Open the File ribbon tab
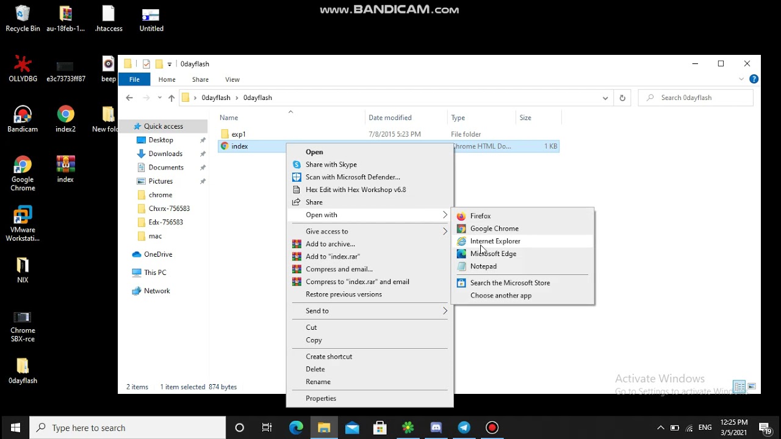The height and width of the screenshot is (439, 781). point(134,79)
